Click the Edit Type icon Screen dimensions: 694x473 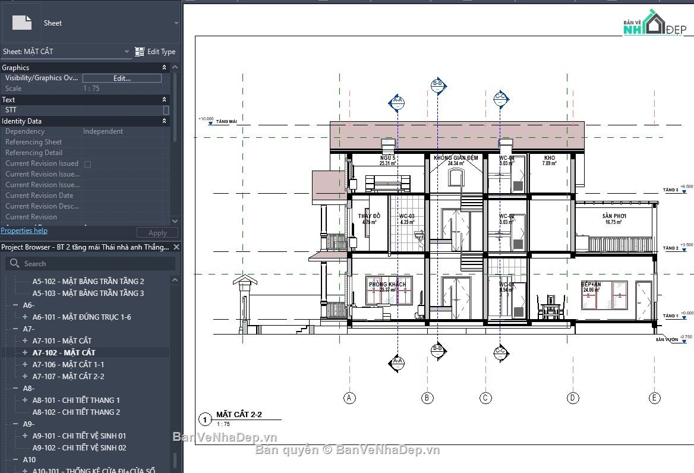click(x=140, y=51)
